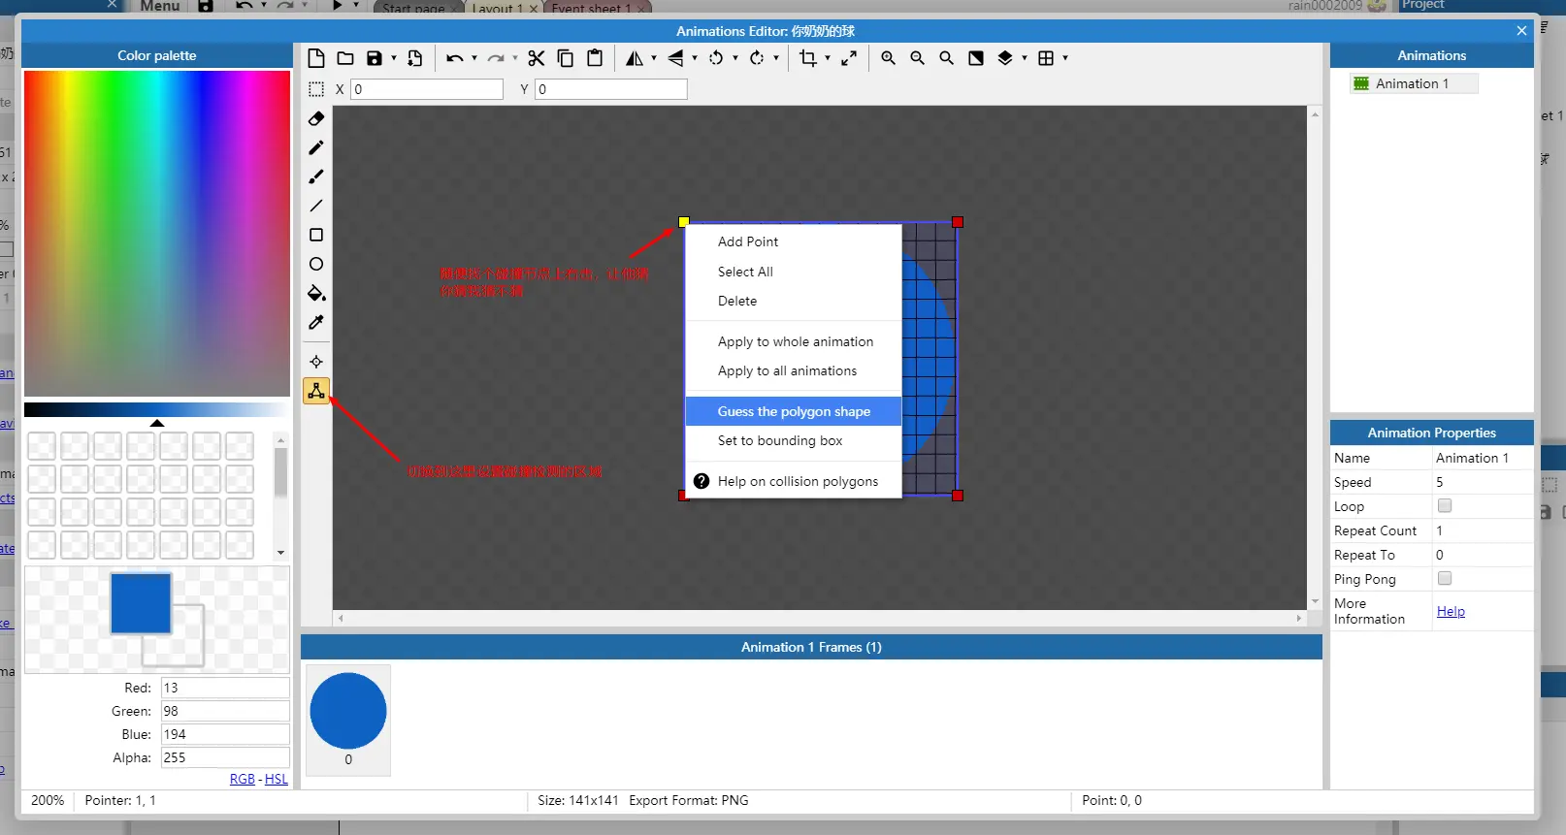Select the Brush tool
This screenshot has width=1566, height=835.
click(x=316, y=177)
